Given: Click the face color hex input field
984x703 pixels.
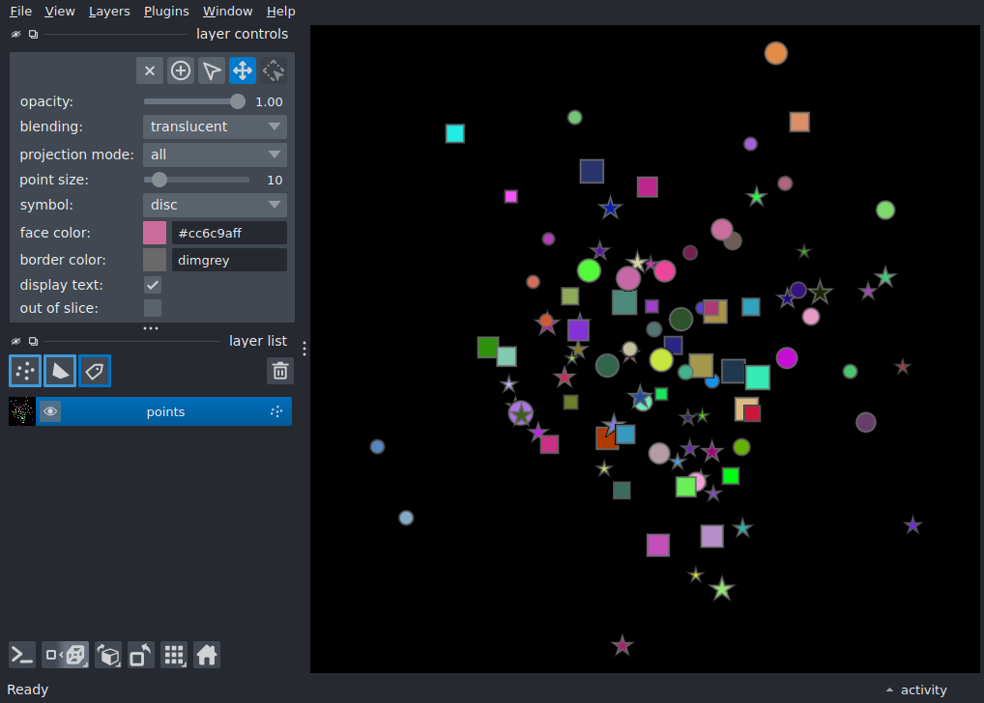Looking at the screenshot, I should click(229, 233).
